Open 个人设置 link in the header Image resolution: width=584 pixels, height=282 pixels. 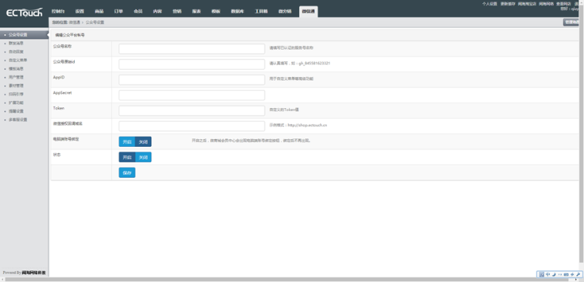[x=490, y=4]
